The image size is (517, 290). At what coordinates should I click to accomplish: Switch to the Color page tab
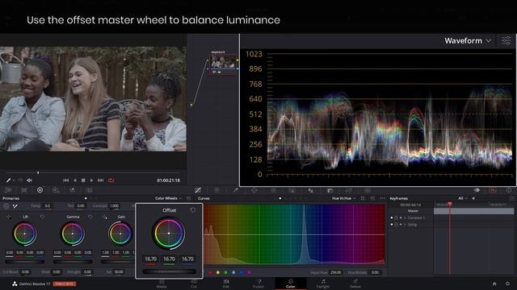(291, 283)
